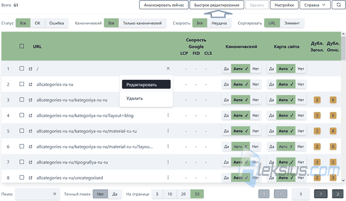Filter status by ОК
The image size is (346, 201).
click(x=38, y=23)
